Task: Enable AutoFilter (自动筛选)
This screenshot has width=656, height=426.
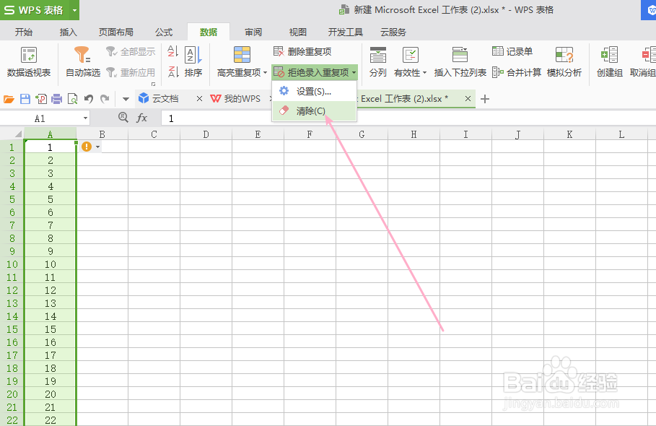Action: pyautogui.click(x=83, y=61)
